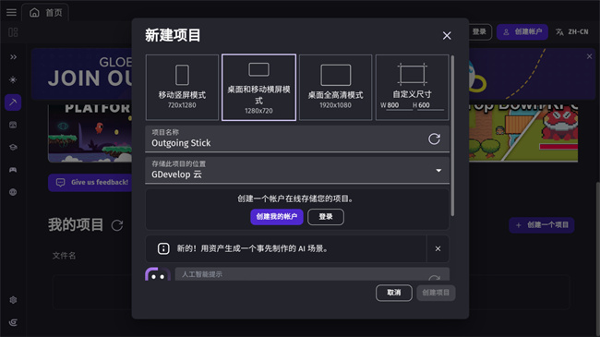Select 桌面全高清模式 1920x1080 preset
The image size is (600, 337).
pyautogui.click(x=335, y=88)
